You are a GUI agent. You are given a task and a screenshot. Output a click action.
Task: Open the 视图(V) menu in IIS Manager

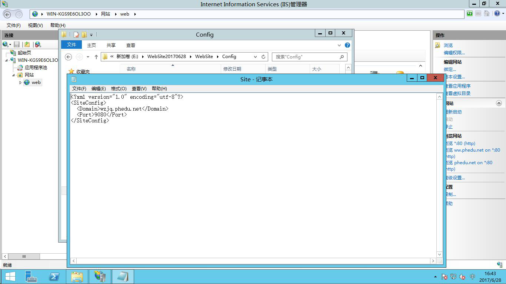(35, 25)
